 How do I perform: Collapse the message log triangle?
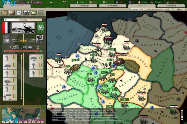(48, 109)
